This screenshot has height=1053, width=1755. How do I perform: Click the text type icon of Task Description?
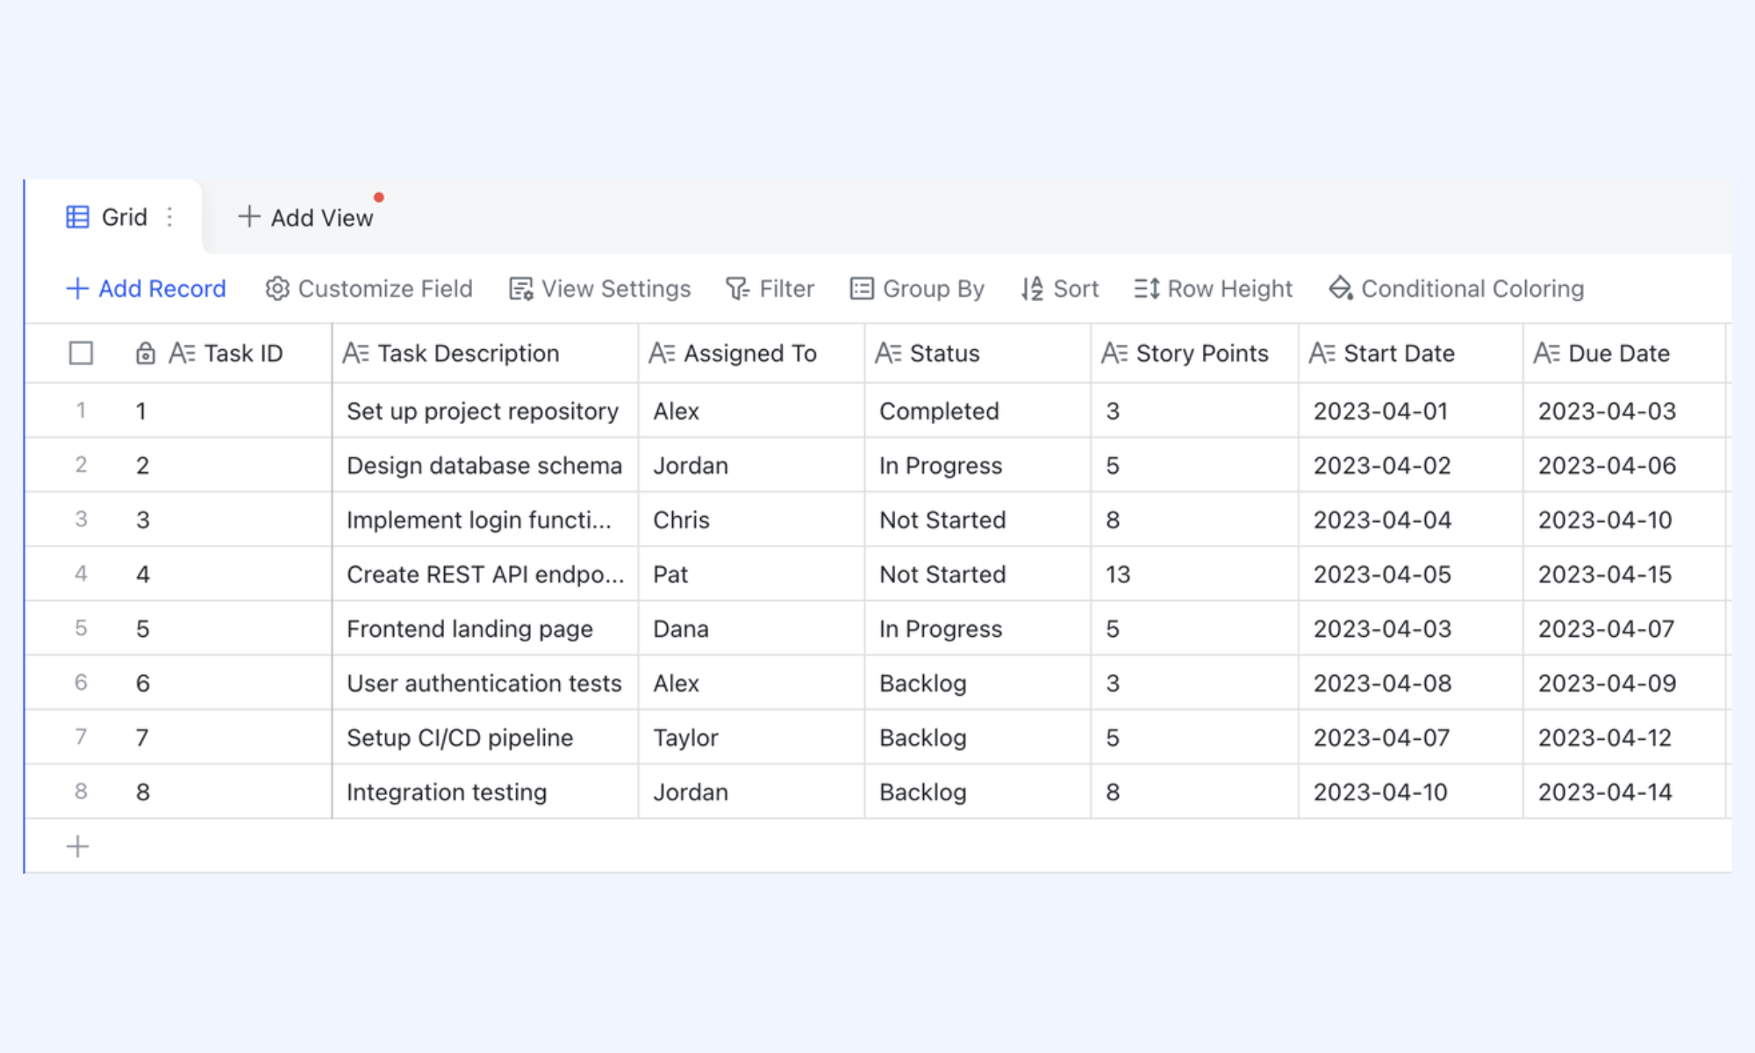355,354
